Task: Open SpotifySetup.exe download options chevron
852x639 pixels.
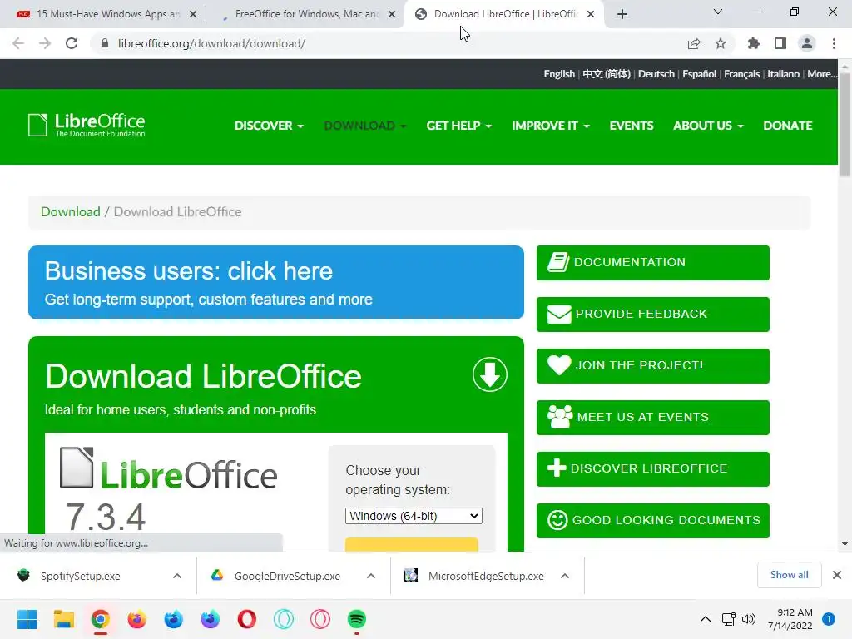Action: tap(177, 576)
